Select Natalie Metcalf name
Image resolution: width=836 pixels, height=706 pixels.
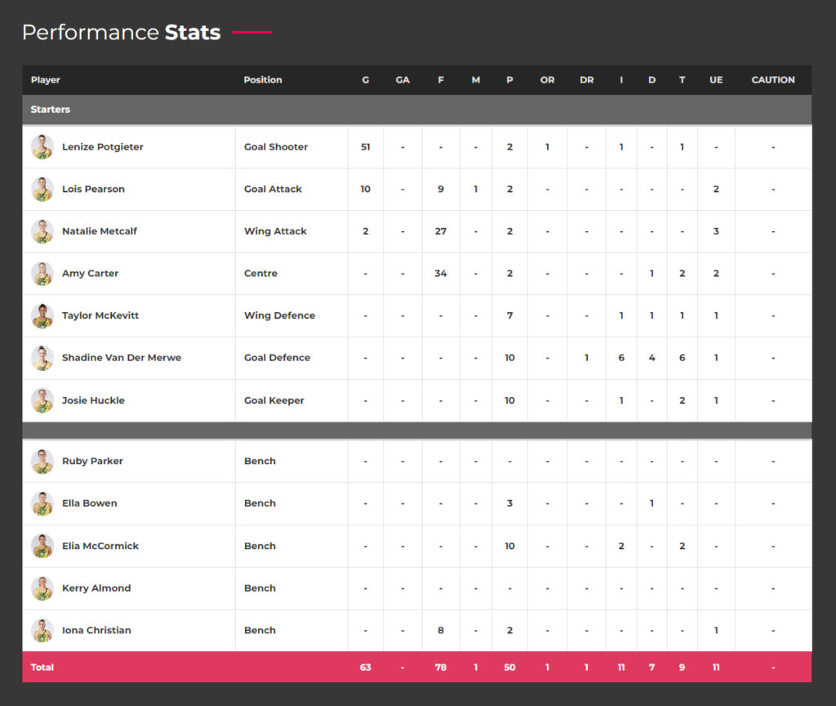click(x=99, y=231)
